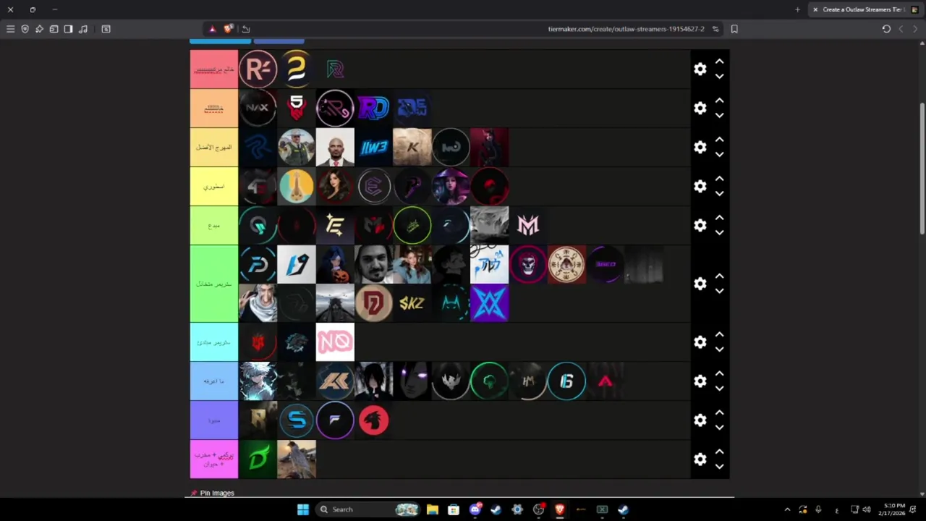Click the taskbar Search box
The height and width of the screenshot is (521, 926).
coord(369,509)
